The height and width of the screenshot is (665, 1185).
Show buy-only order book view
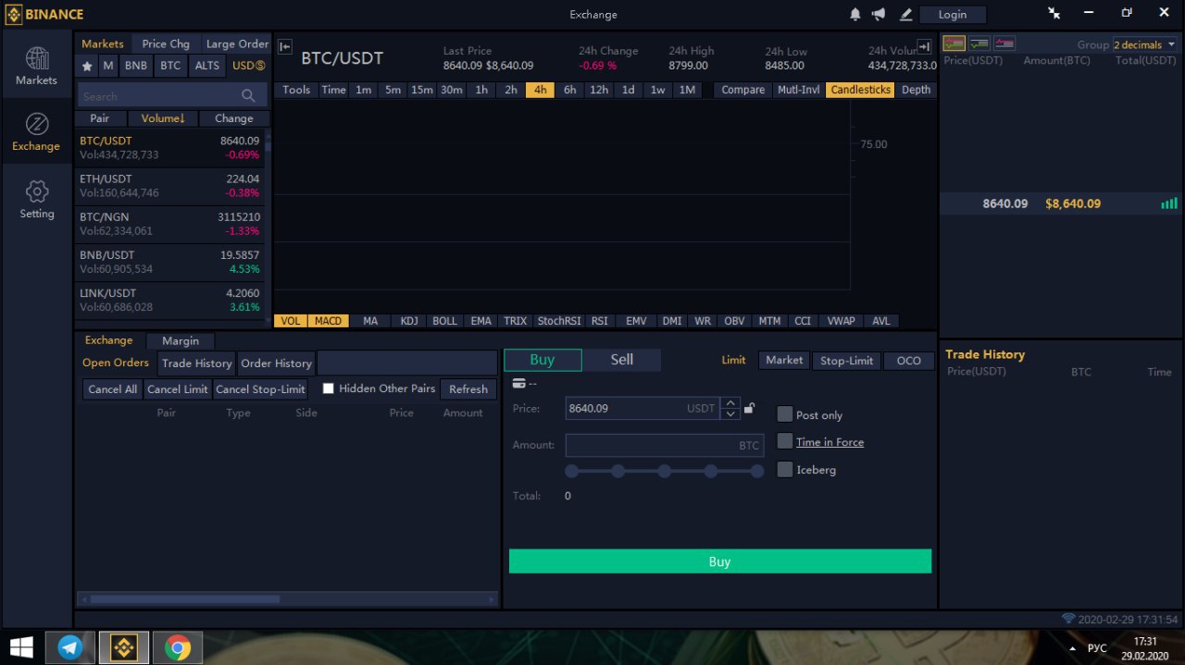979,43
